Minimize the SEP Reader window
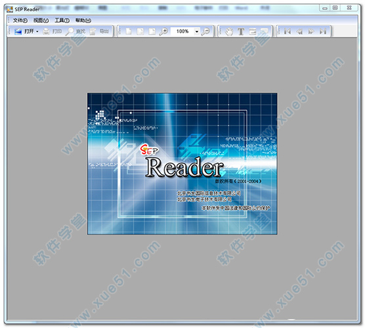 coord(325,8)
